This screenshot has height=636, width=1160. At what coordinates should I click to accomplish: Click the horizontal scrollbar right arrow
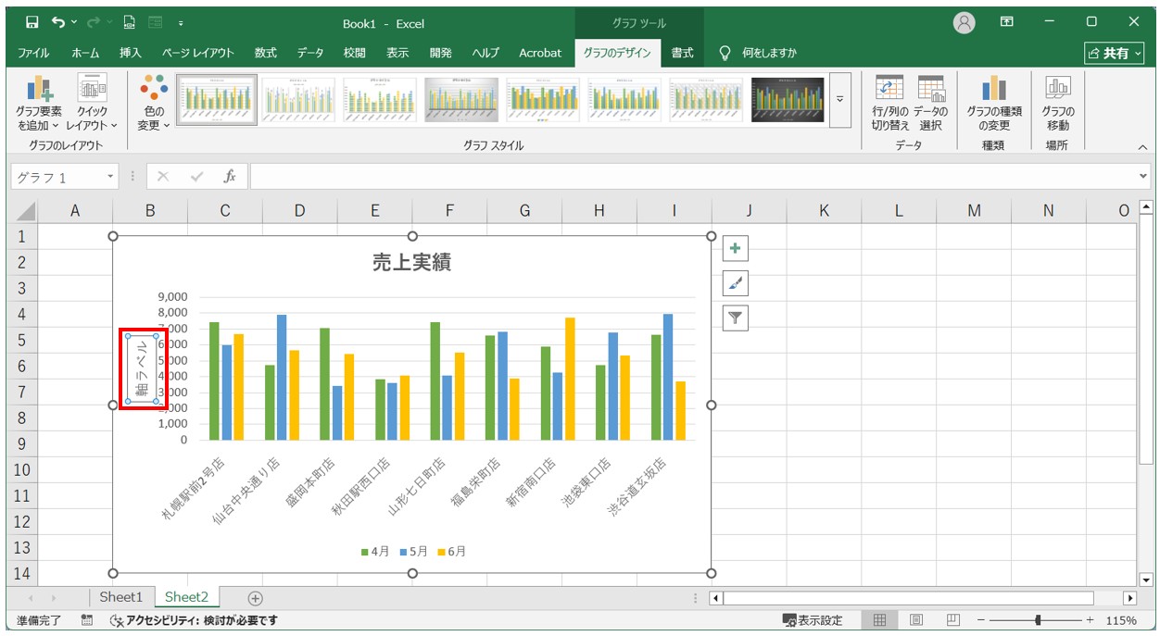pos(1129,598)
